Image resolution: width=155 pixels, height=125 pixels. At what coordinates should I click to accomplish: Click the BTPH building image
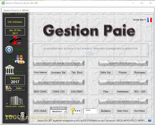coord(15,99)
